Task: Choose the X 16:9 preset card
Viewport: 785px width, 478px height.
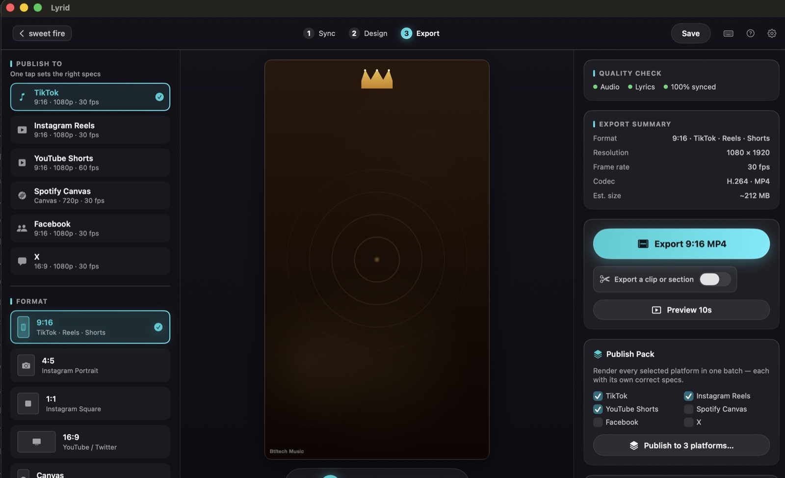Action: pos(90,261)
